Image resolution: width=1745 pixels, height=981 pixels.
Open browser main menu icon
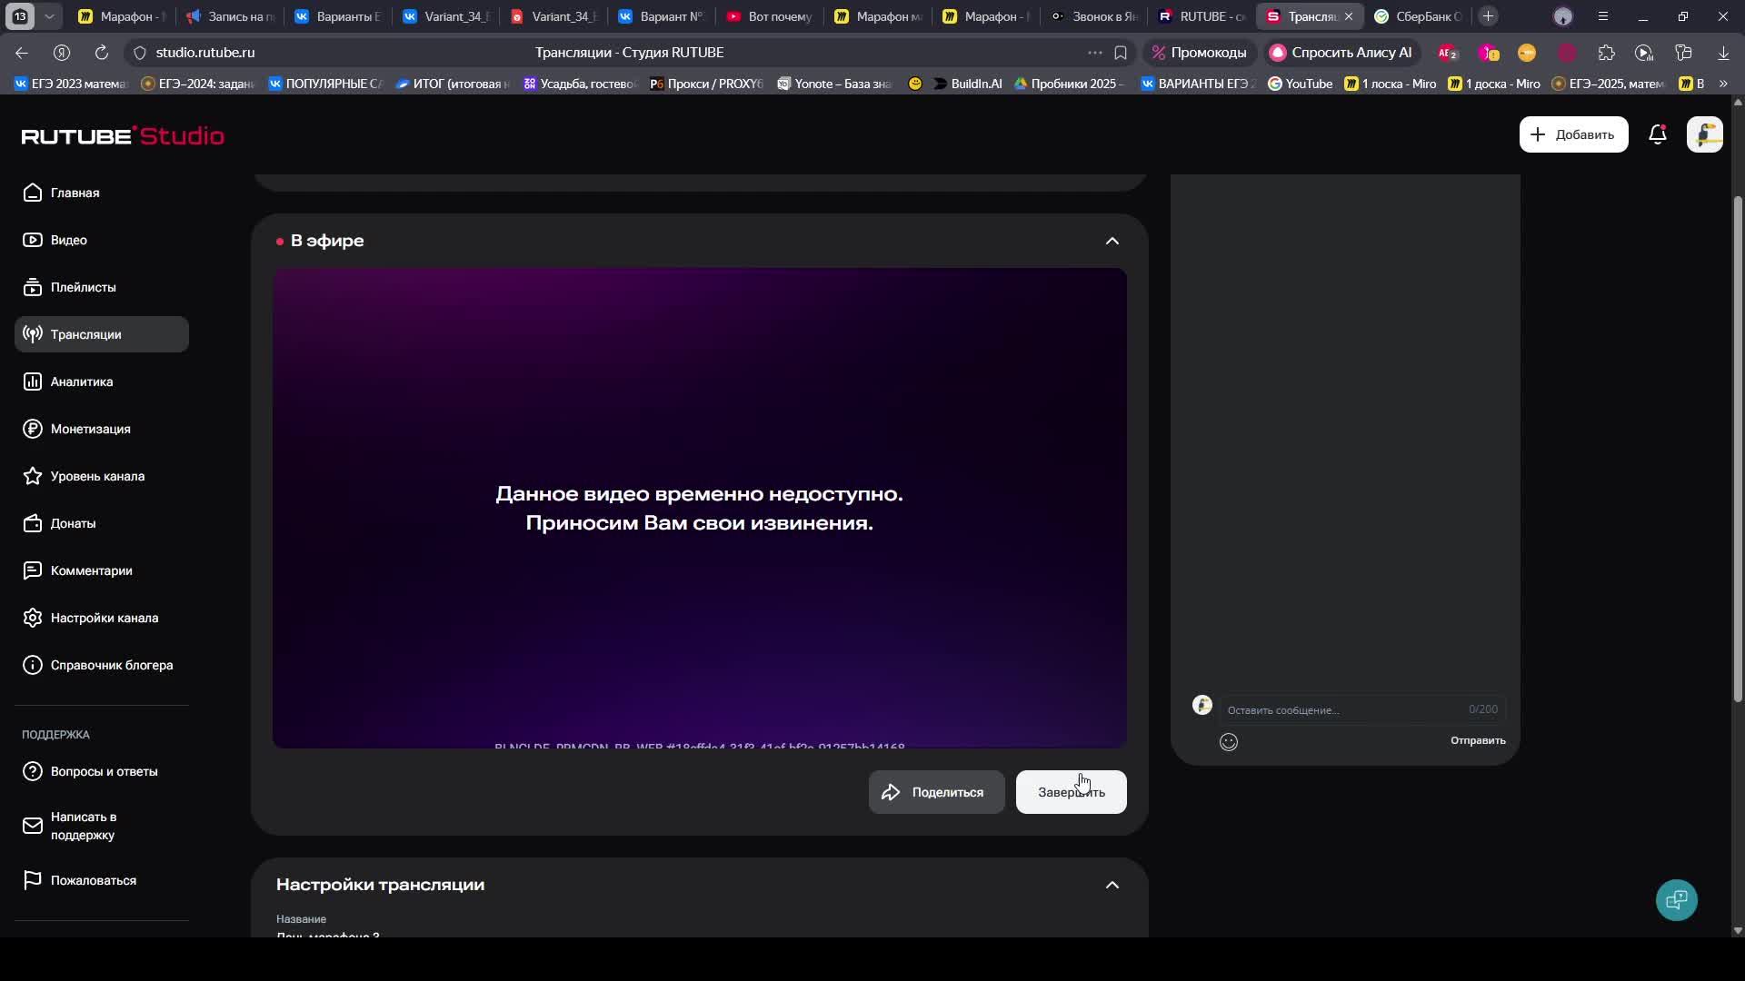1602,16
